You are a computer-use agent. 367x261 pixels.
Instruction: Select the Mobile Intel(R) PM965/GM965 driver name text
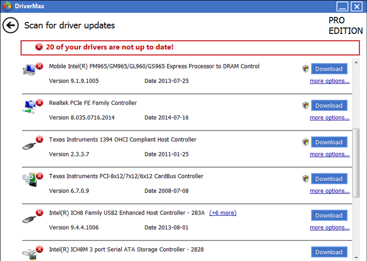pyautogui.click(x=154, y=66)
